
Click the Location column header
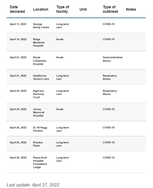tap(41, 9)
